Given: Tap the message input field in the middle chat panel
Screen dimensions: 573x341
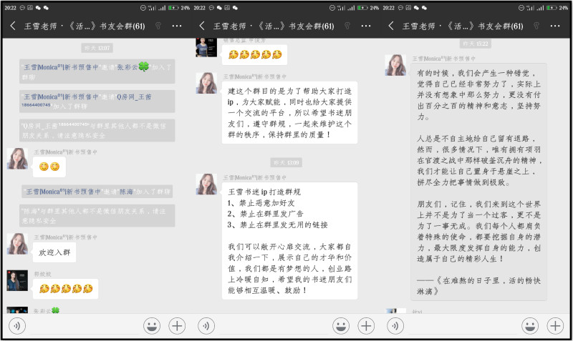Looking at the screenshot, I should tap(272, 325).
